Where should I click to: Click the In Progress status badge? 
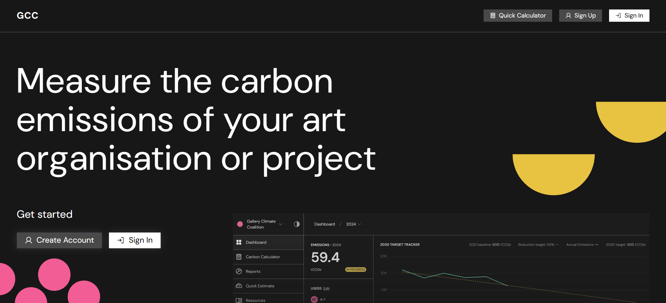pyautogui.click(x=356, y=270)
